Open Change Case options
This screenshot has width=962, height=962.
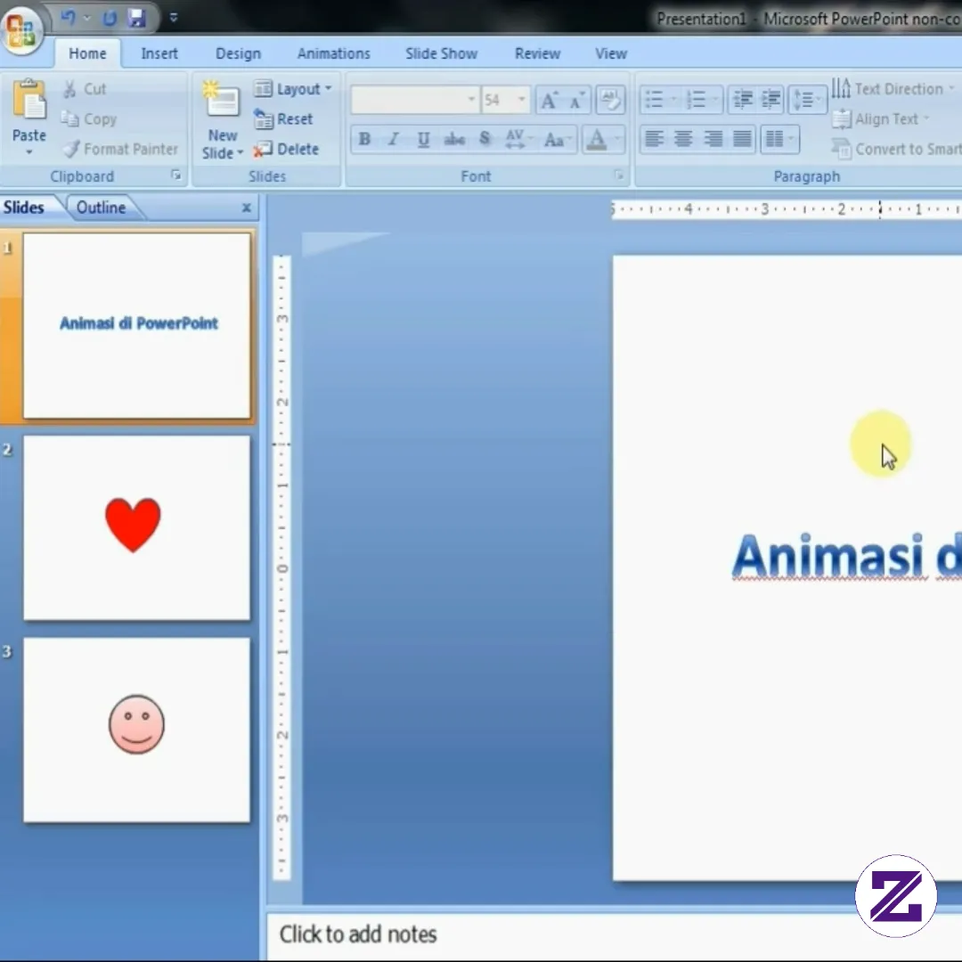tap(557, 139)
